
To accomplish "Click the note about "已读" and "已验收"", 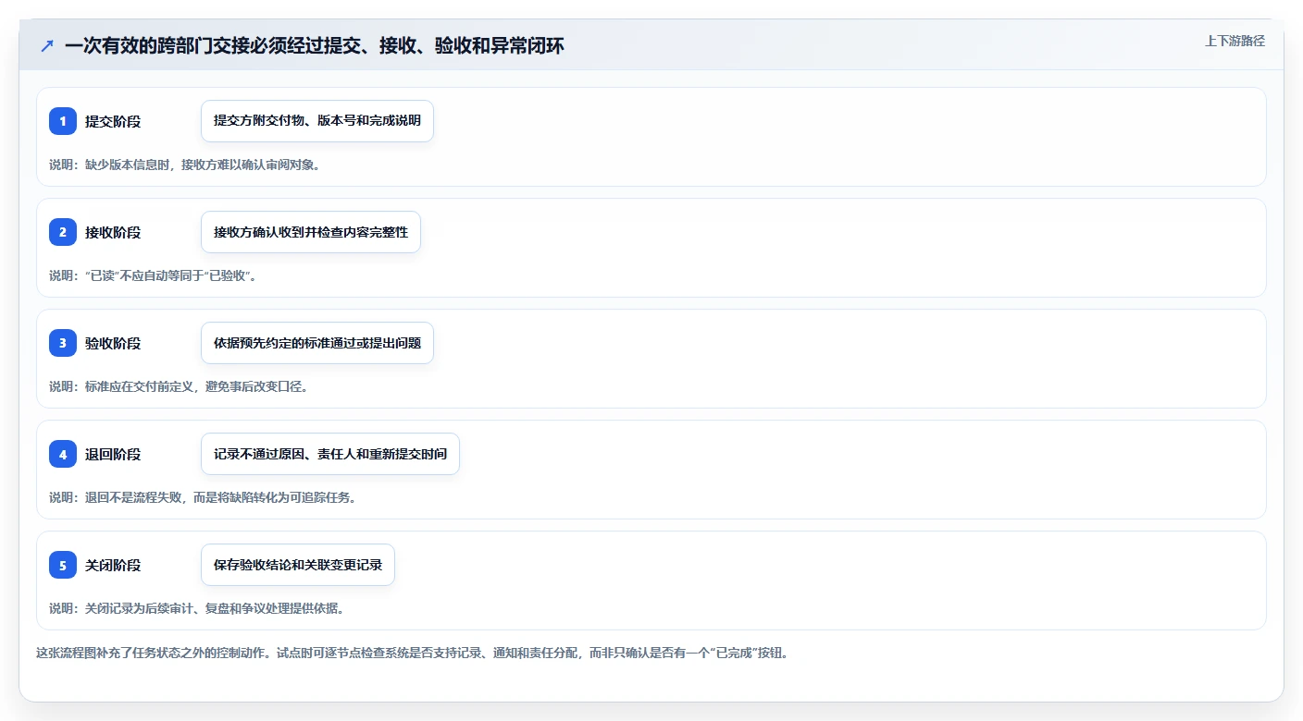I will tap(153, 275).
